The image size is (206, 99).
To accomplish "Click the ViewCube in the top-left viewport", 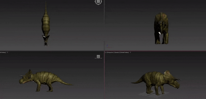I will click(98, 2).
